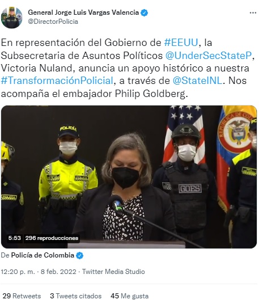Click the 12:20 p. m. timestamp
259x308 pixels.
(18, 272)
